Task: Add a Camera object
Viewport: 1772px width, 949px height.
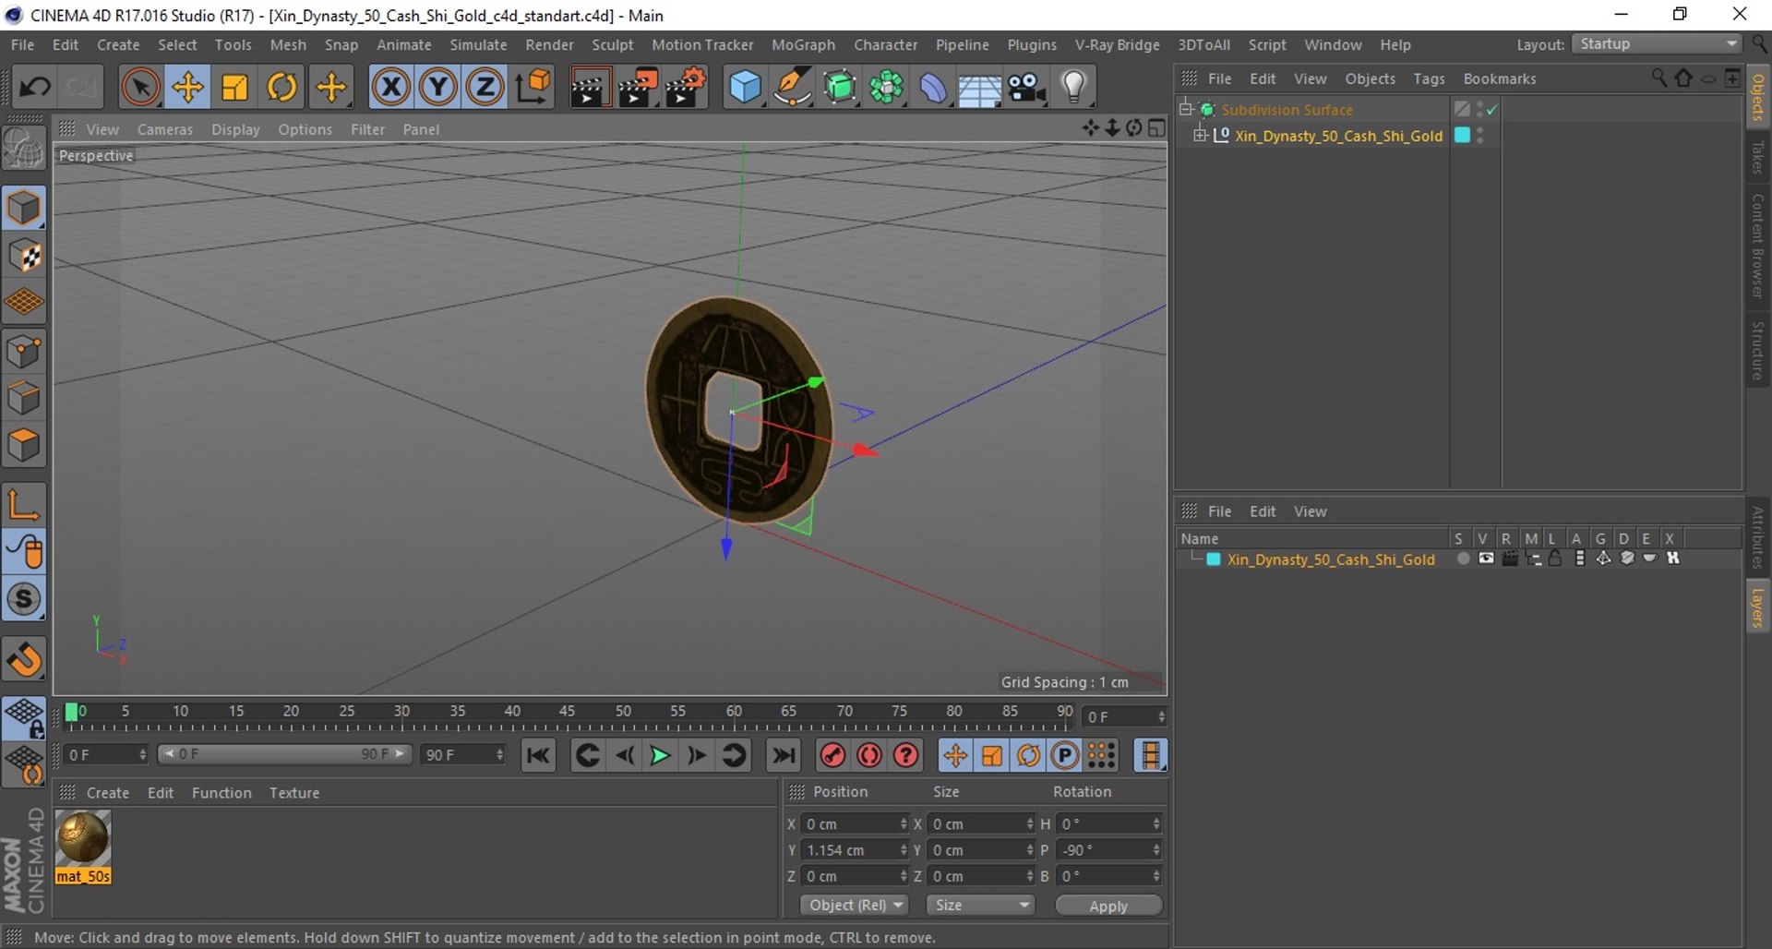Action: tap(1026, 87)
